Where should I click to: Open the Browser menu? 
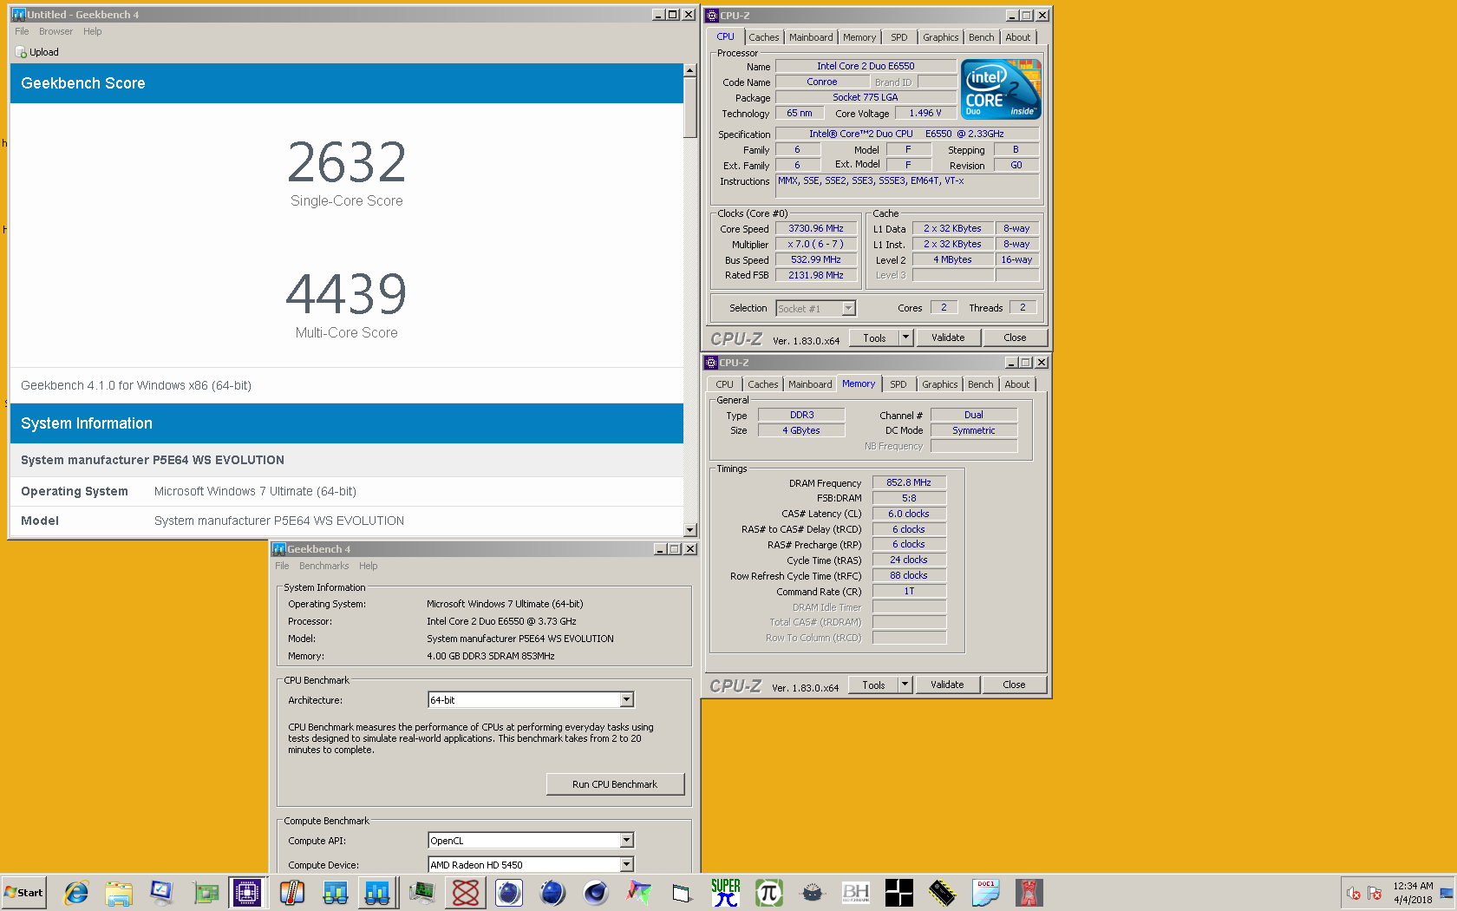click(x=56, y=31)
